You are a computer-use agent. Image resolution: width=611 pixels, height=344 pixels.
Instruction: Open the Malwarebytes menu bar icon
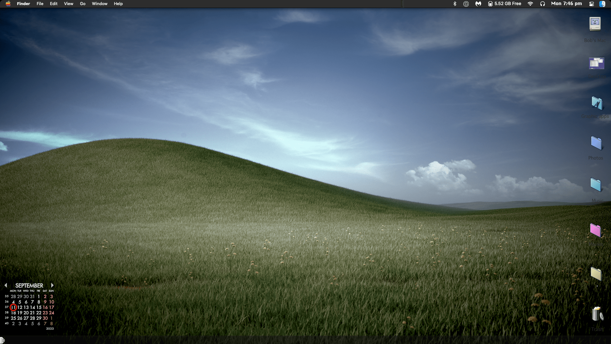(478, 4)
